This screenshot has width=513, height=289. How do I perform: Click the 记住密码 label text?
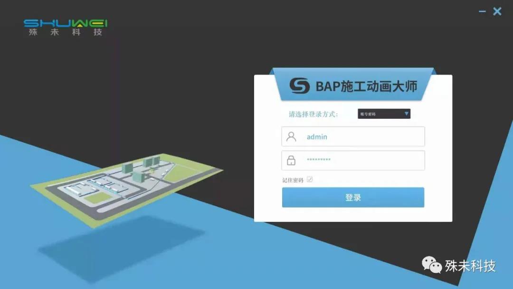293,180
